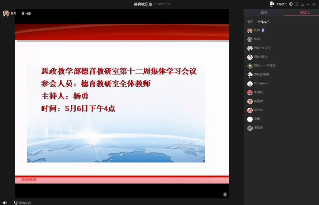Image resolution: width=319 pixels, height=205 pixels.
Task: Click host 杨勇's avatar above the slide
Action: pyautogui.click(x=6, y=13)
